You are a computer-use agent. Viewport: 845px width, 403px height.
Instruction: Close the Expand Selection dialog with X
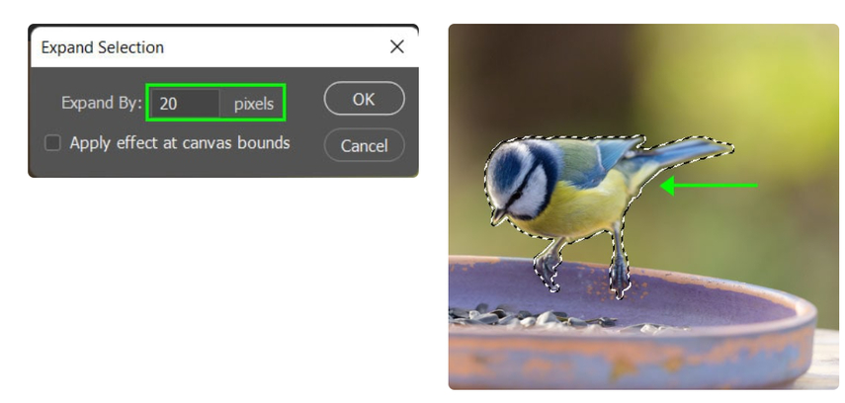click(x=397, y=46)
